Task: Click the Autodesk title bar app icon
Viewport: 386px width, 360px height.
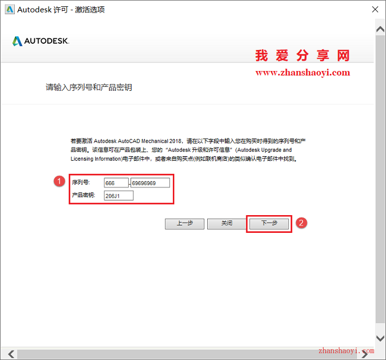Action: 10,10
